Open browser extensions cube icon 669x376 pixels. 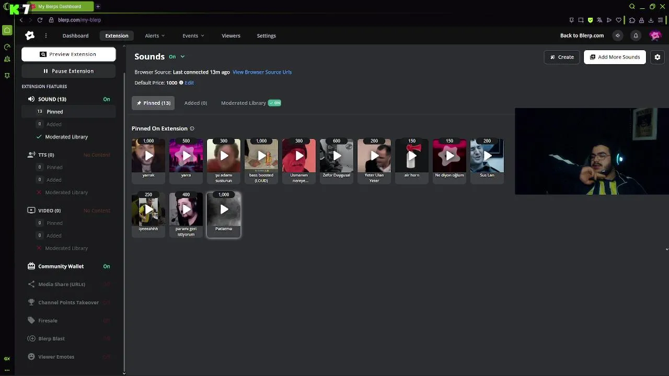pyautogui.click(x=632, y=20)
